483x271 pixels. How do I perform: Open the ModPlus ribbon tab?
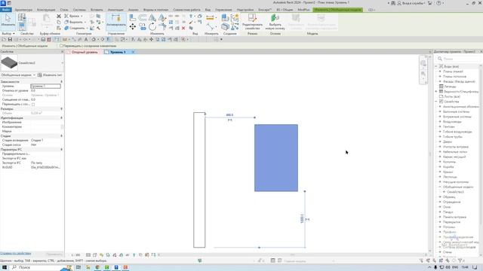(303, 10)
